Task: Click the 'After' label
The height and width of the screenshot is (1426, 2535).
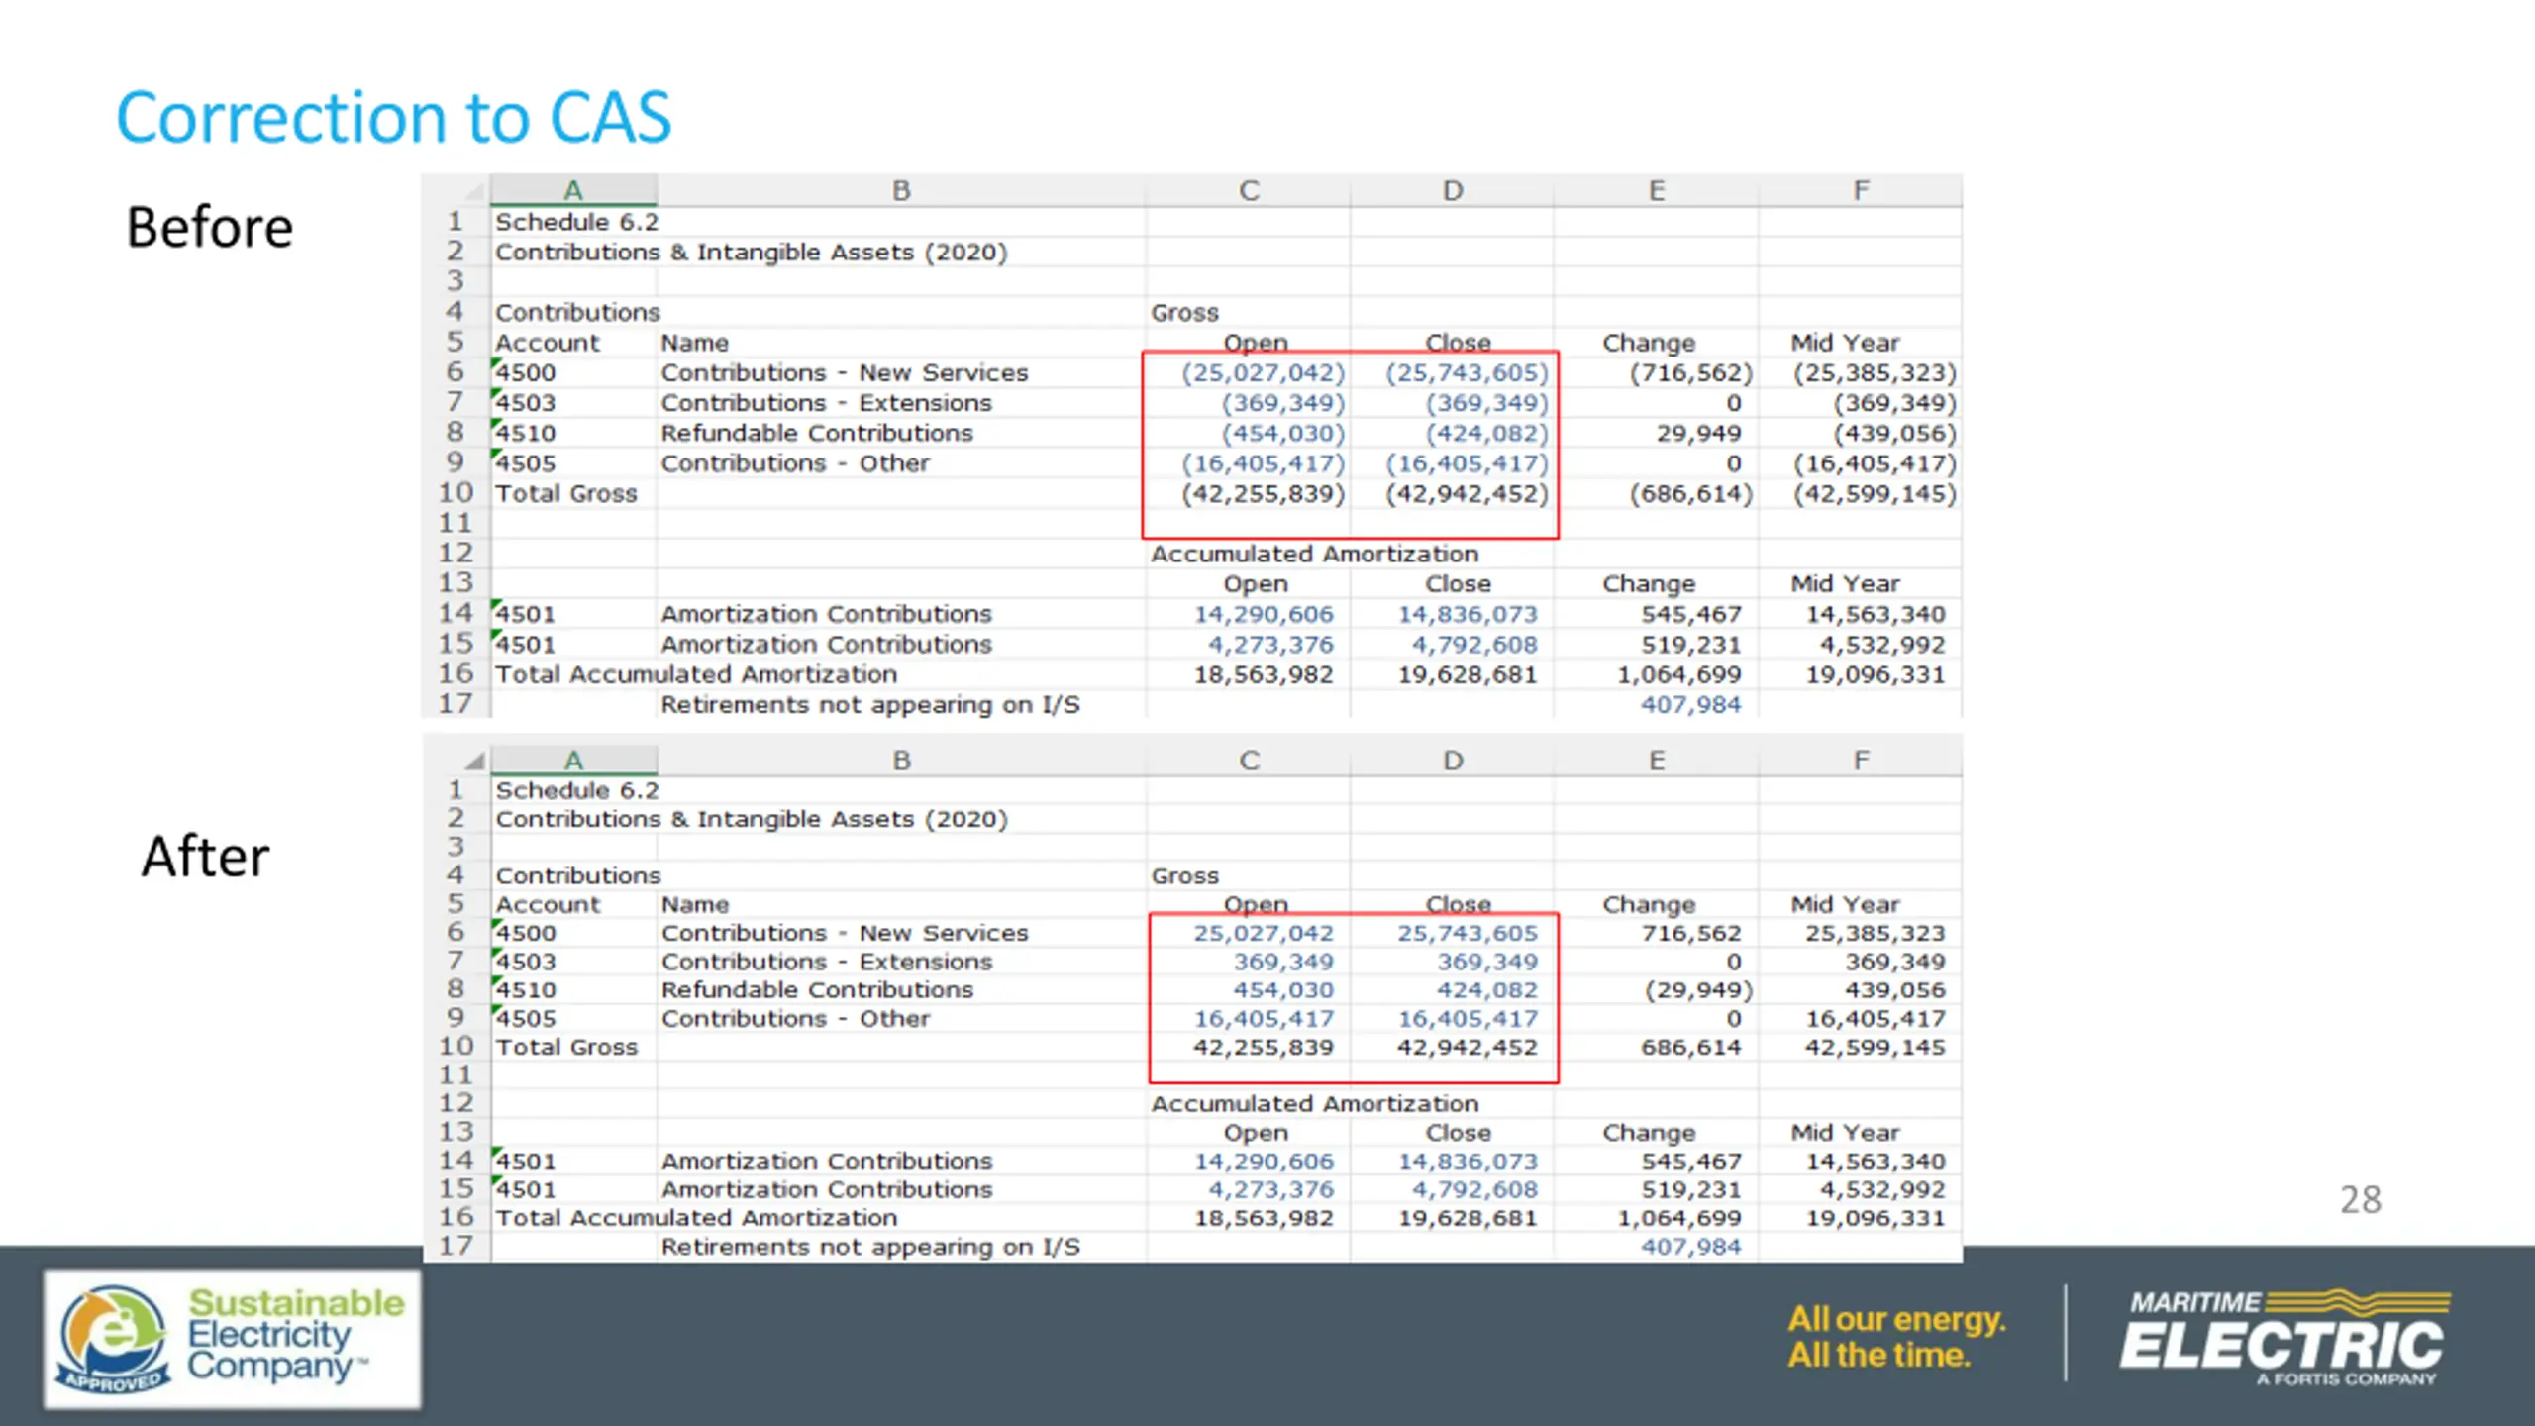Action: click(205, 857)
